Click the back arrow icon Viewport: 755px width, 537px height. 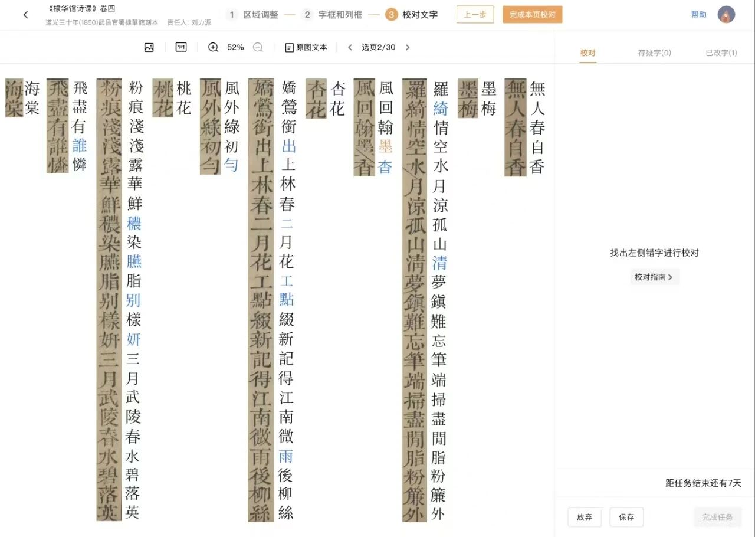pos(25,15)
